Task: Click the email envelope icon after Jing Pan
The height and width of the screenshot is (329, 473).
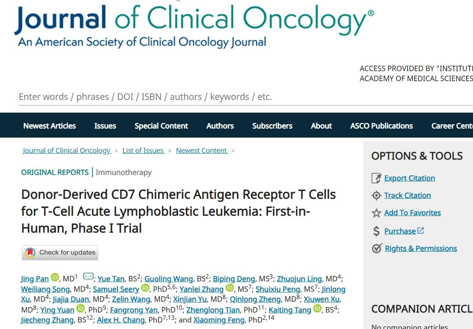Action: pos(88,276)
